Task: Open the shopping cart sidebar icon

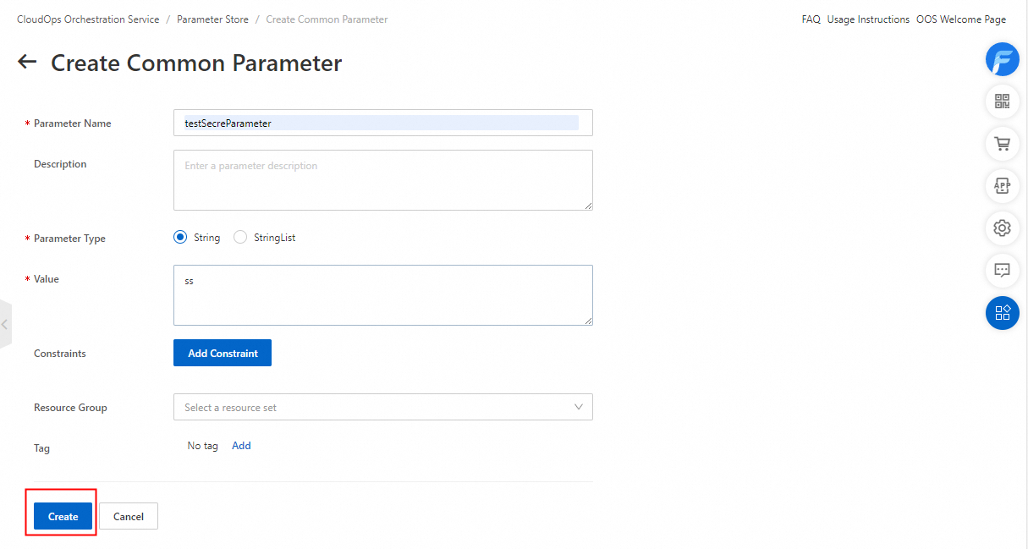Action: click(x=1003, y=143)
